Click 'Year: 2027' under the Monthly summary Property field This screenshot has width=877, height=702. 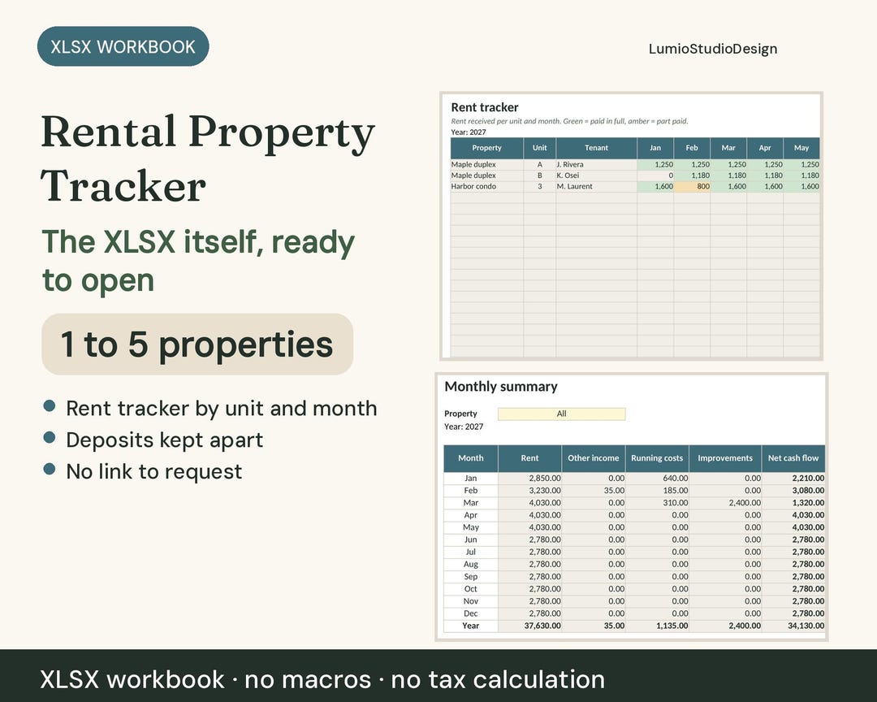coord(464,427)
